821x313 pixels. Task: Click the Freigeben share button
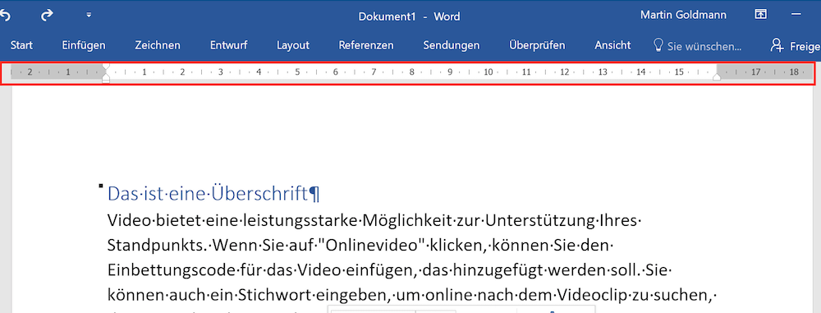coord(795,46)
